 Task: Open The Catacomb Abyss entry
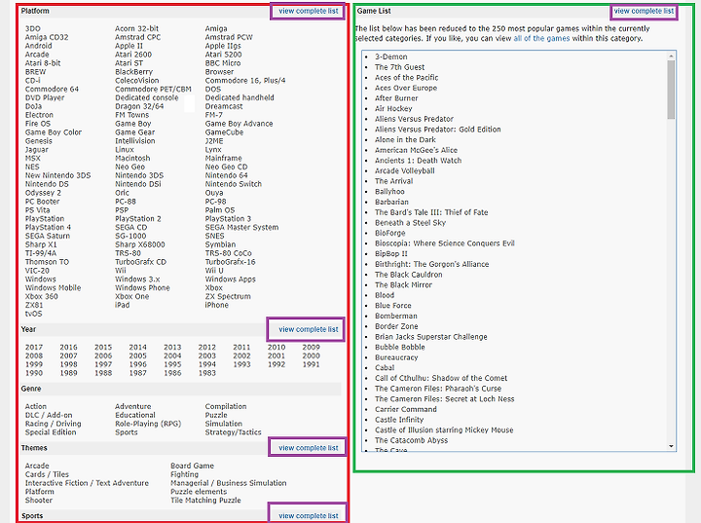click(x=411, y=440)
